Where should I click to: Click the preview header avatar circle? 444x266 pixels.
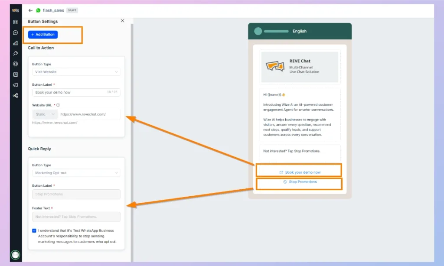coord(258,31)
